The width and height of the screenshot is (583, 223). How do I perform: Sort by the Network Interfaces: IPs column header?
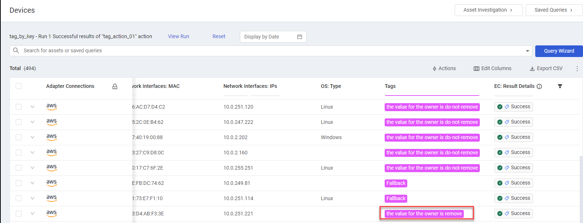pyautogui.click(x=250, y=86)
